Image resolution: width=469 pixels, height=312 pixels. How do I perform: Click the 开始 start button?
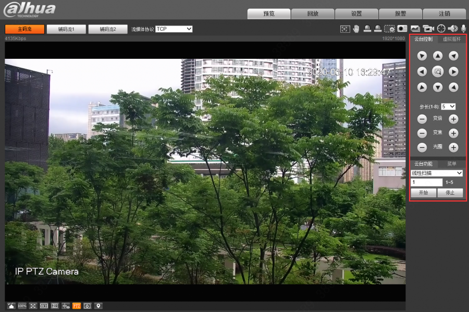tap(424, 193)
